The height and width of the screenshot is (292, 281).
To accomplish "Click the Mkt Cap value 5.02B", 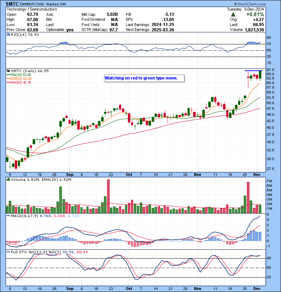I will click(x=112, y=14).
